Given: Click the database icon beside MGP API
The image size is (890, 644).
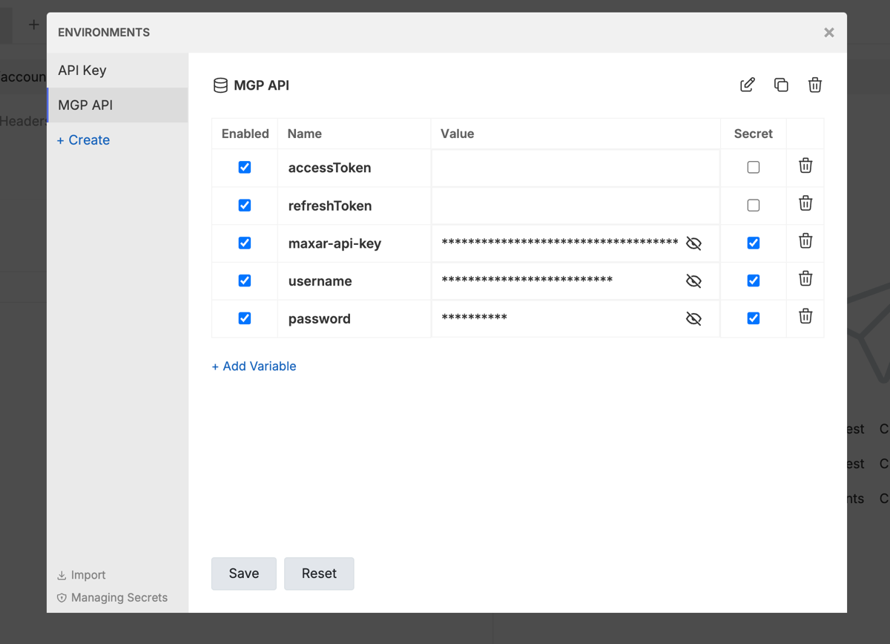Looking at the screenshot, I should point(220,85).
